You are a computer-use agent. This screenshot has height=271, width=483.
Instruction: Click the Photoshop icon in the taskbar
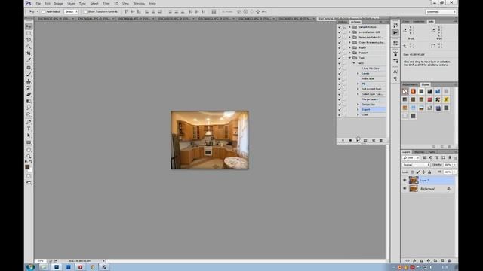[x=57, y=267]
